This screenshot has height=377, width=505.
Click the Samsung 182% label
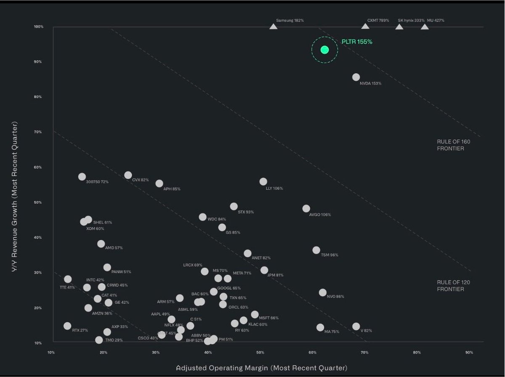coord(290,20)
